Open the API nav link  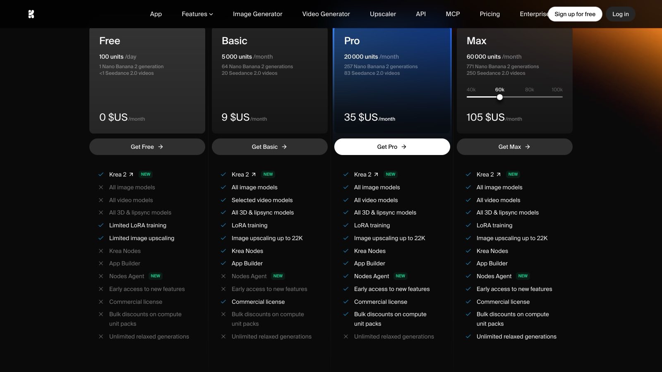click(421, 14)
